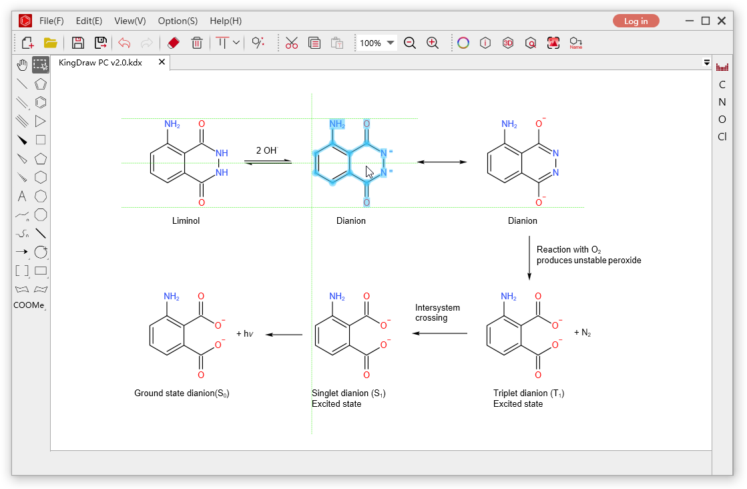Screen dimensions: 747x489
Task: Click the '2 OH' reagent text
Action: 267,150
